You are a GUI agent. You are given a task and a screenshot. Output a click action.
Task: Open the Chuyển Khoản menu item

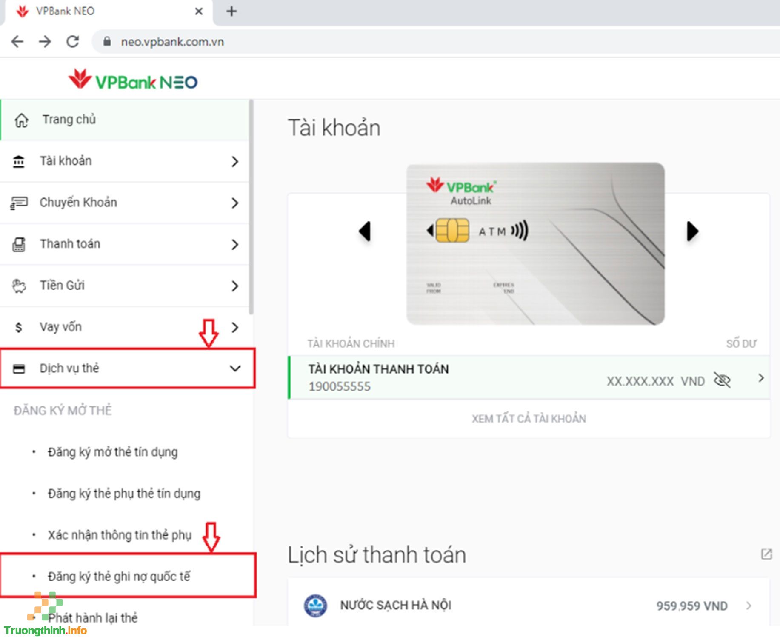[124, 203]
